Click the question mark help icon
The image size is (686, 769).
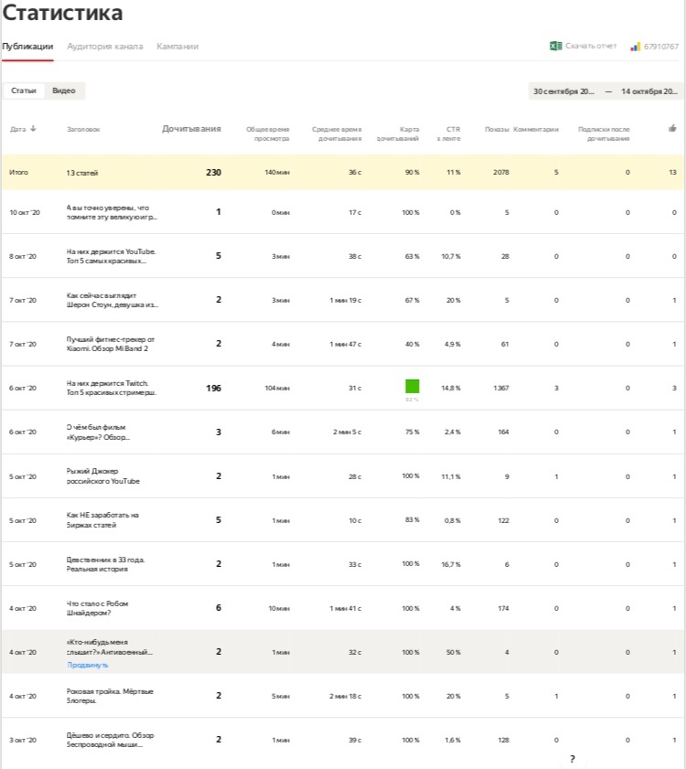tap(573, 759)
